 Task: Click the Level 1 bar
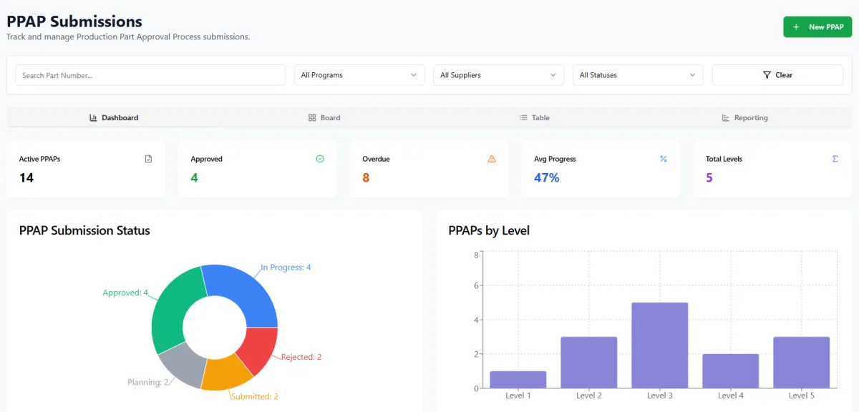pyautogui.click(x=518, y=380)
